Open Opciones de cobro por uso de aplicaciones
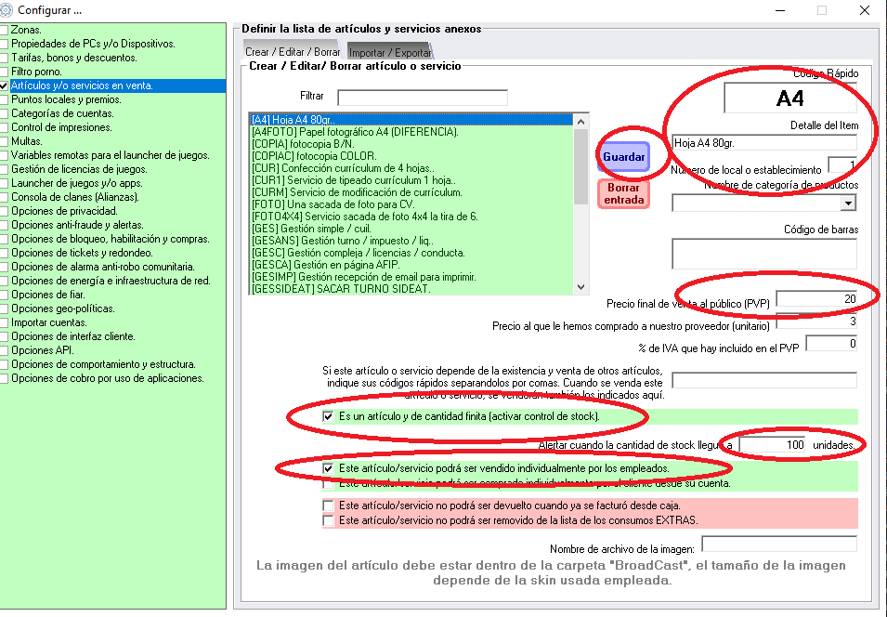Screen dimensions: 887x617 [x=108, y=378]
